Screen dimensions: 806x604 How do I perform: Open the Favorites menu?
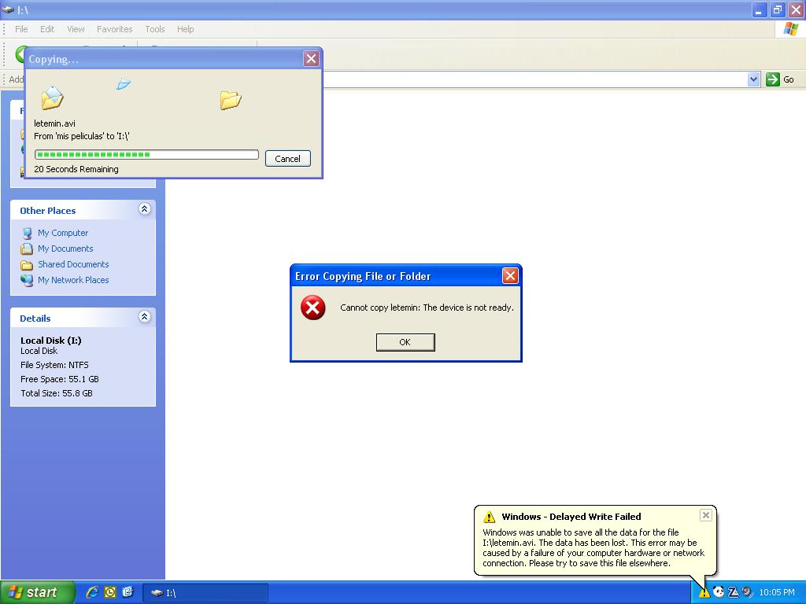coord(115,29)
